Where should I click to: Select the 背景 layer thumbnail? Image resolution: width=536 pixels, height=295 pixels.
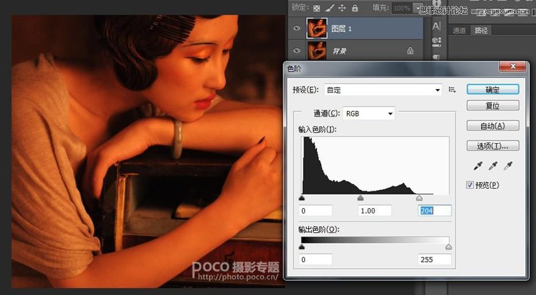316,51
